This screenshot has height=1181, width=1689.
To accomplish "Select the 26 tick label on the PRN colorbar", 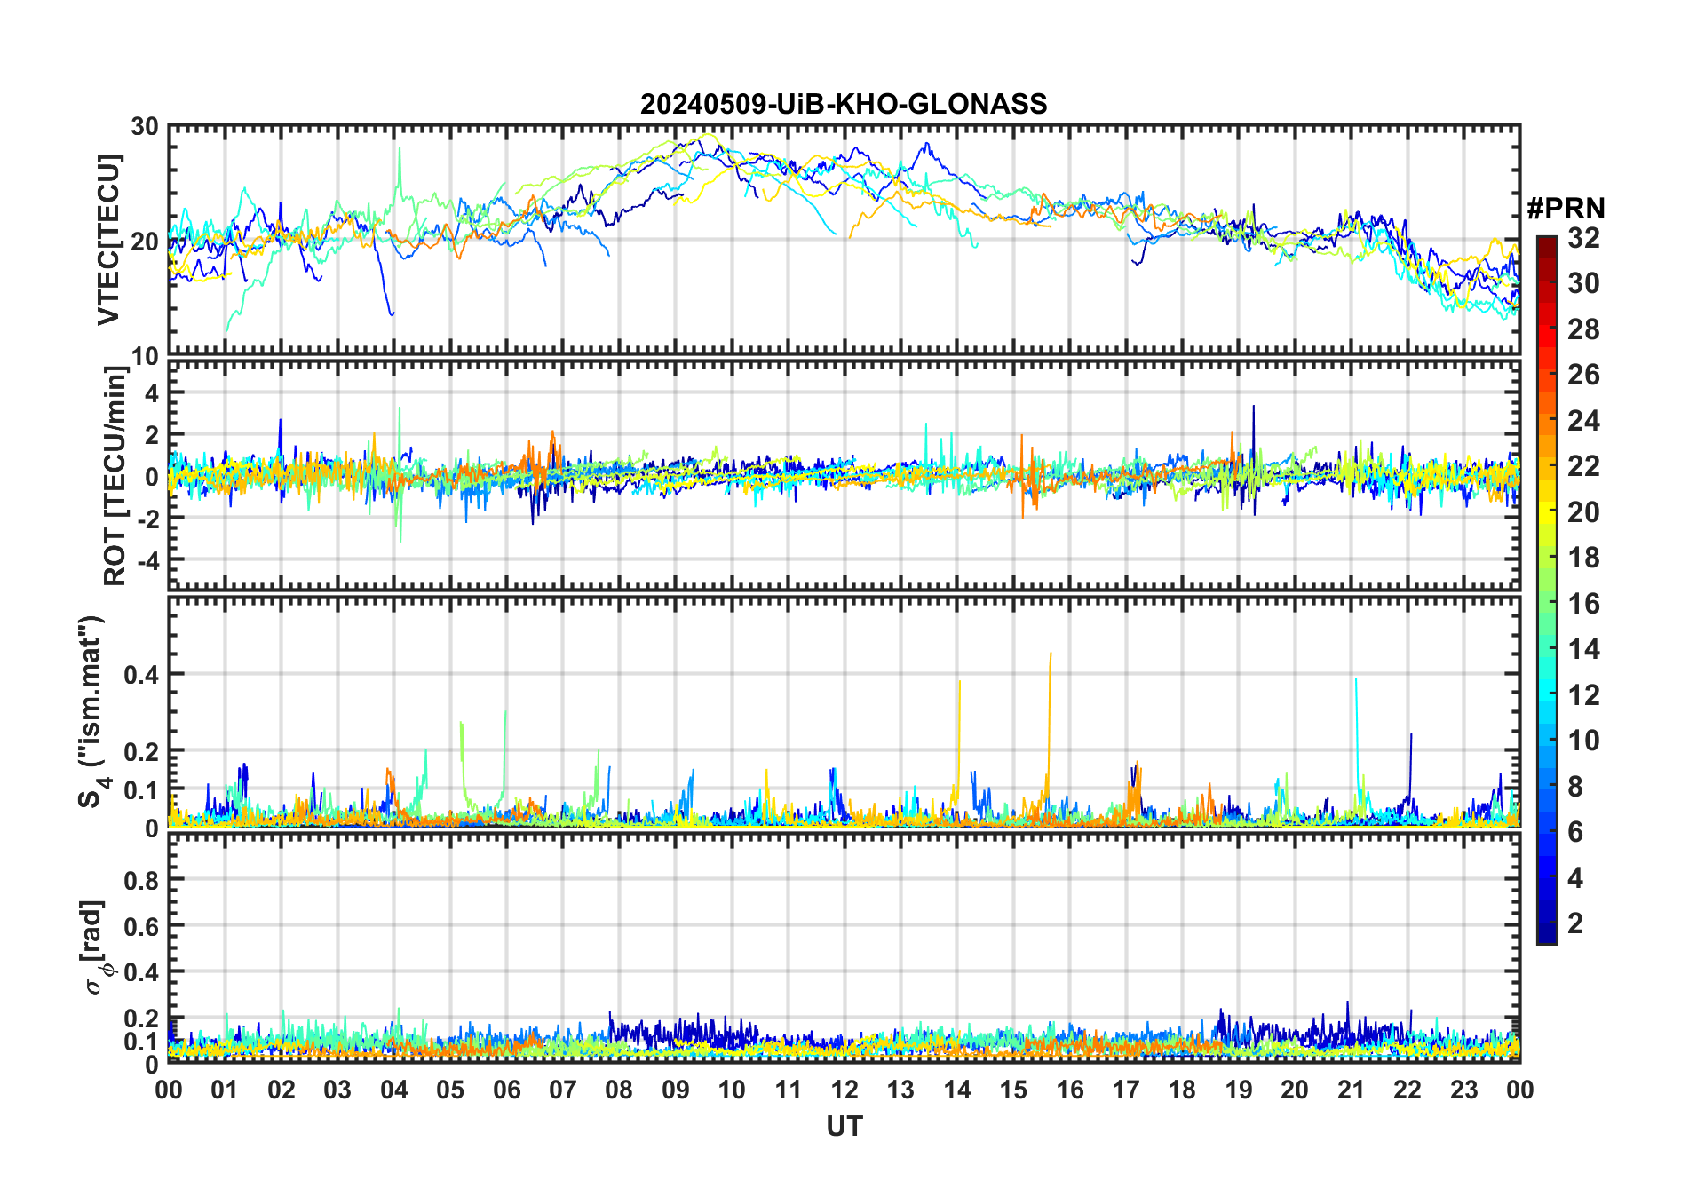I will point(1583,375).
